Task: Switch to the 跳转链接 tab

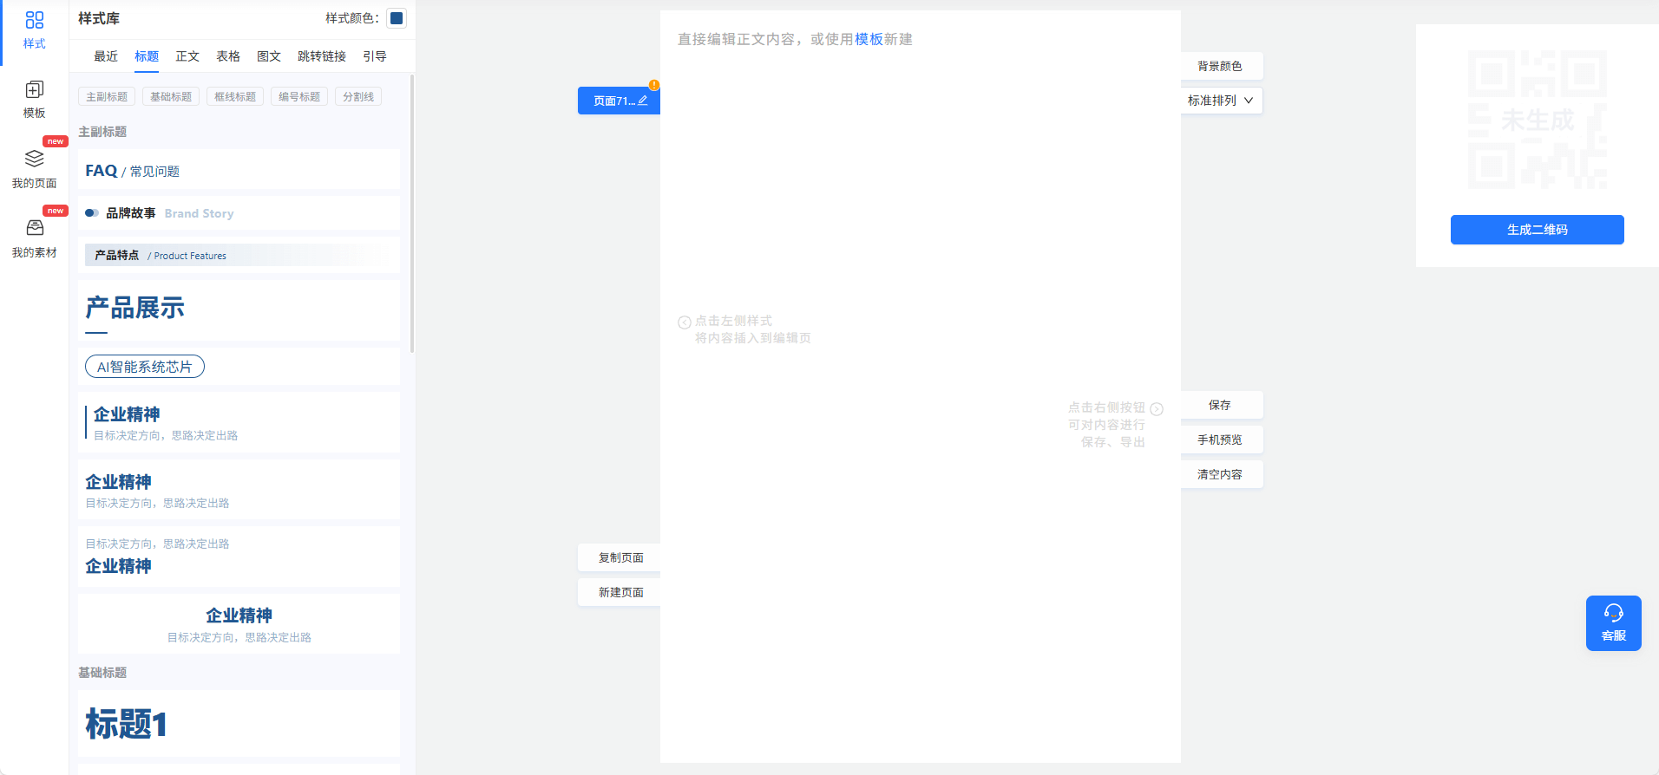Action: pos(321,56)
